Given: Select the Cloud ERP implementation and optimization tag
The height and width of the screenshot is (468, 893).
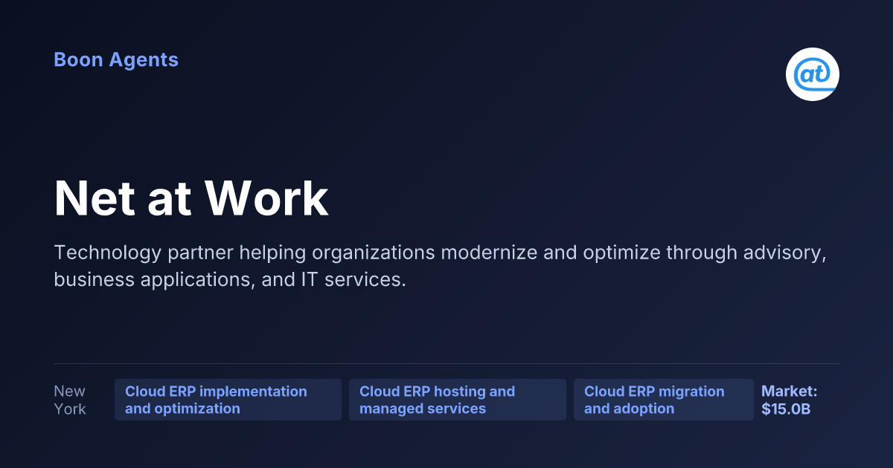Looking at the screenshot, I should [x=228, y=400].
